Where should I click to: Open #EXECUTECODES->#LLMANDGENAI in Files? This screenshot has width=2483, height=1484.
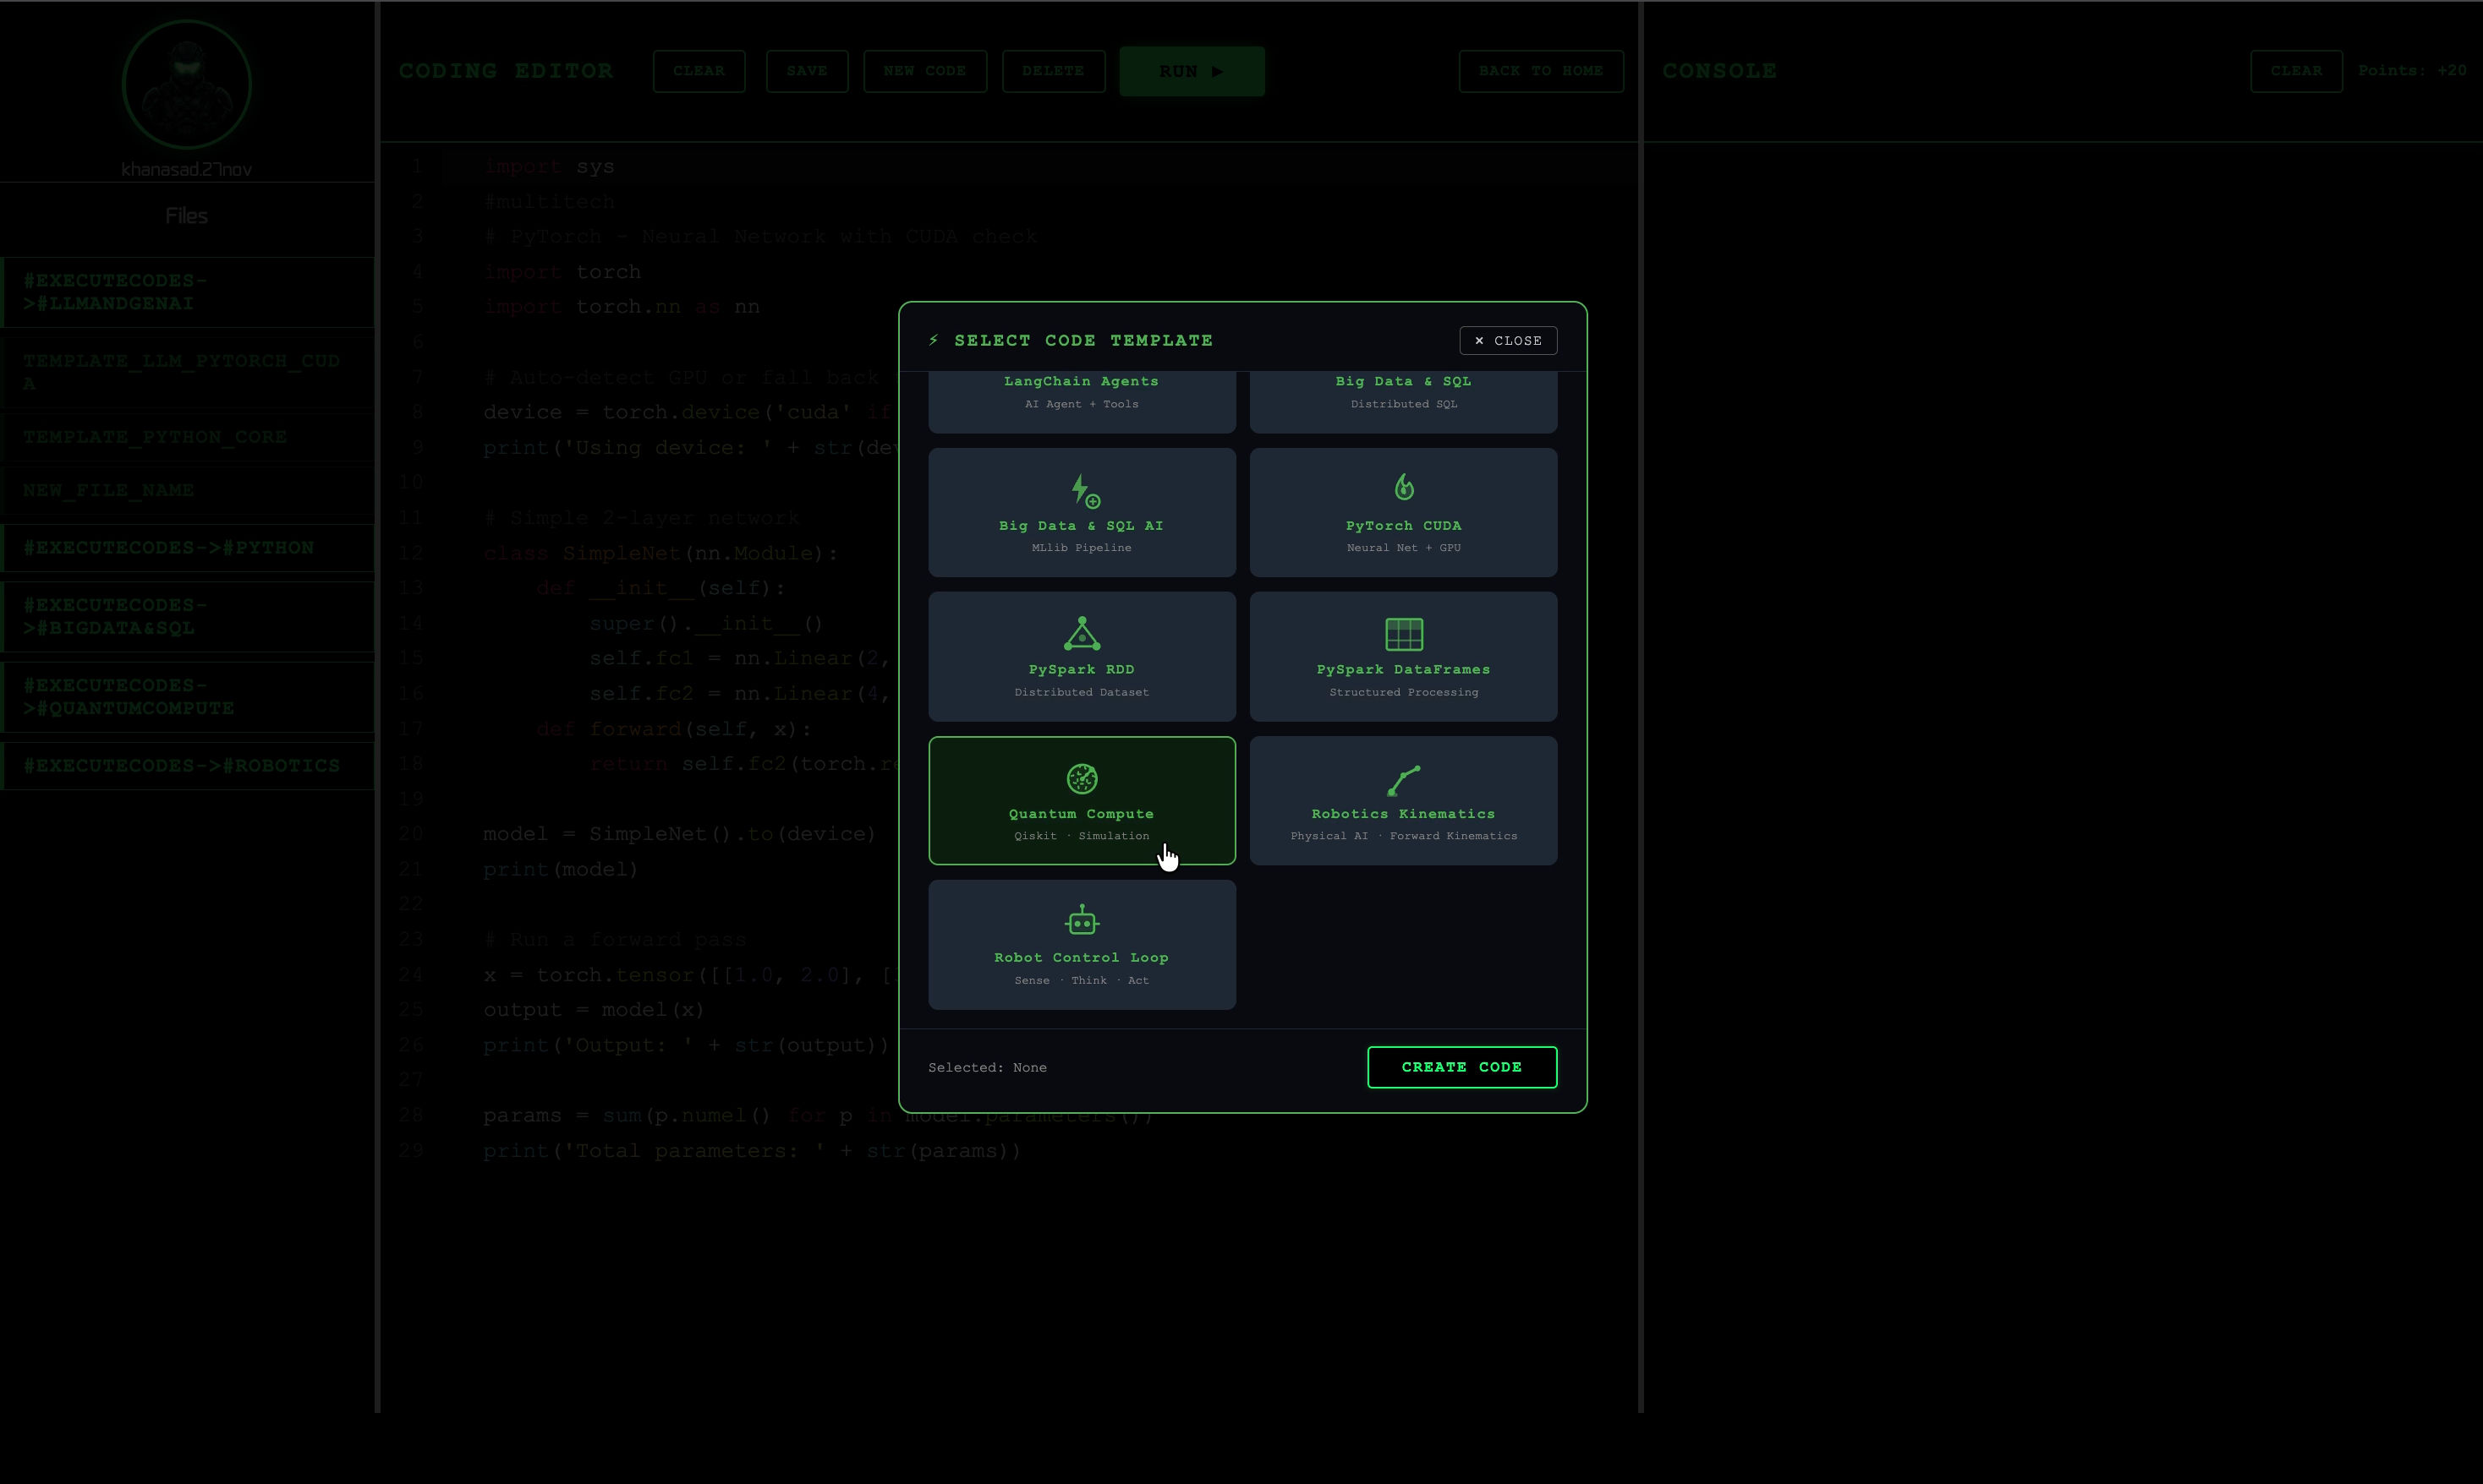[x=188, y=292]
